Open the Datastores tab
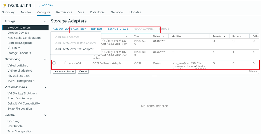The image size is (262, 135). click(x=97, y=12)
